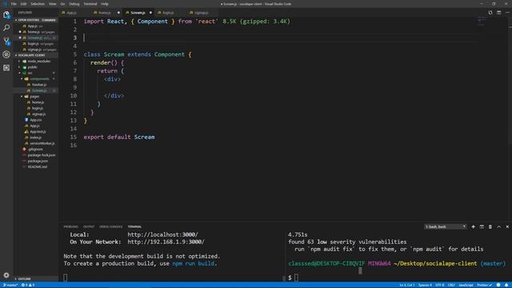Open the Edit menu
This screenshot has height=288, width=512.
click(x=23, y=4)
